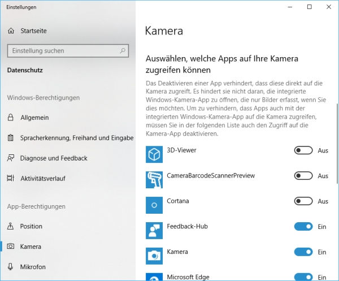Open Aktivitätsverlauf settings
Image resolution: width=339 pixels, height=281 pixels.
(43, 179)
